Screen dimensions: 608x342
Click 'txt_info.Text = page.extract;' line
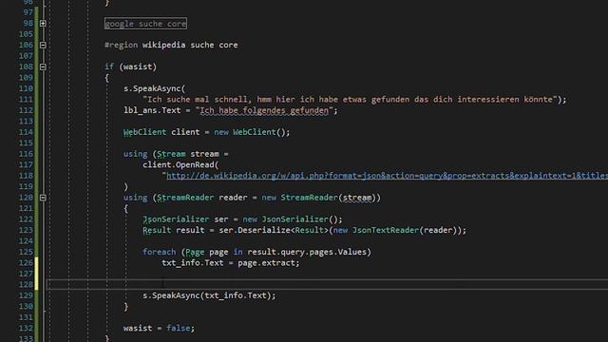(x=231, y=263)
